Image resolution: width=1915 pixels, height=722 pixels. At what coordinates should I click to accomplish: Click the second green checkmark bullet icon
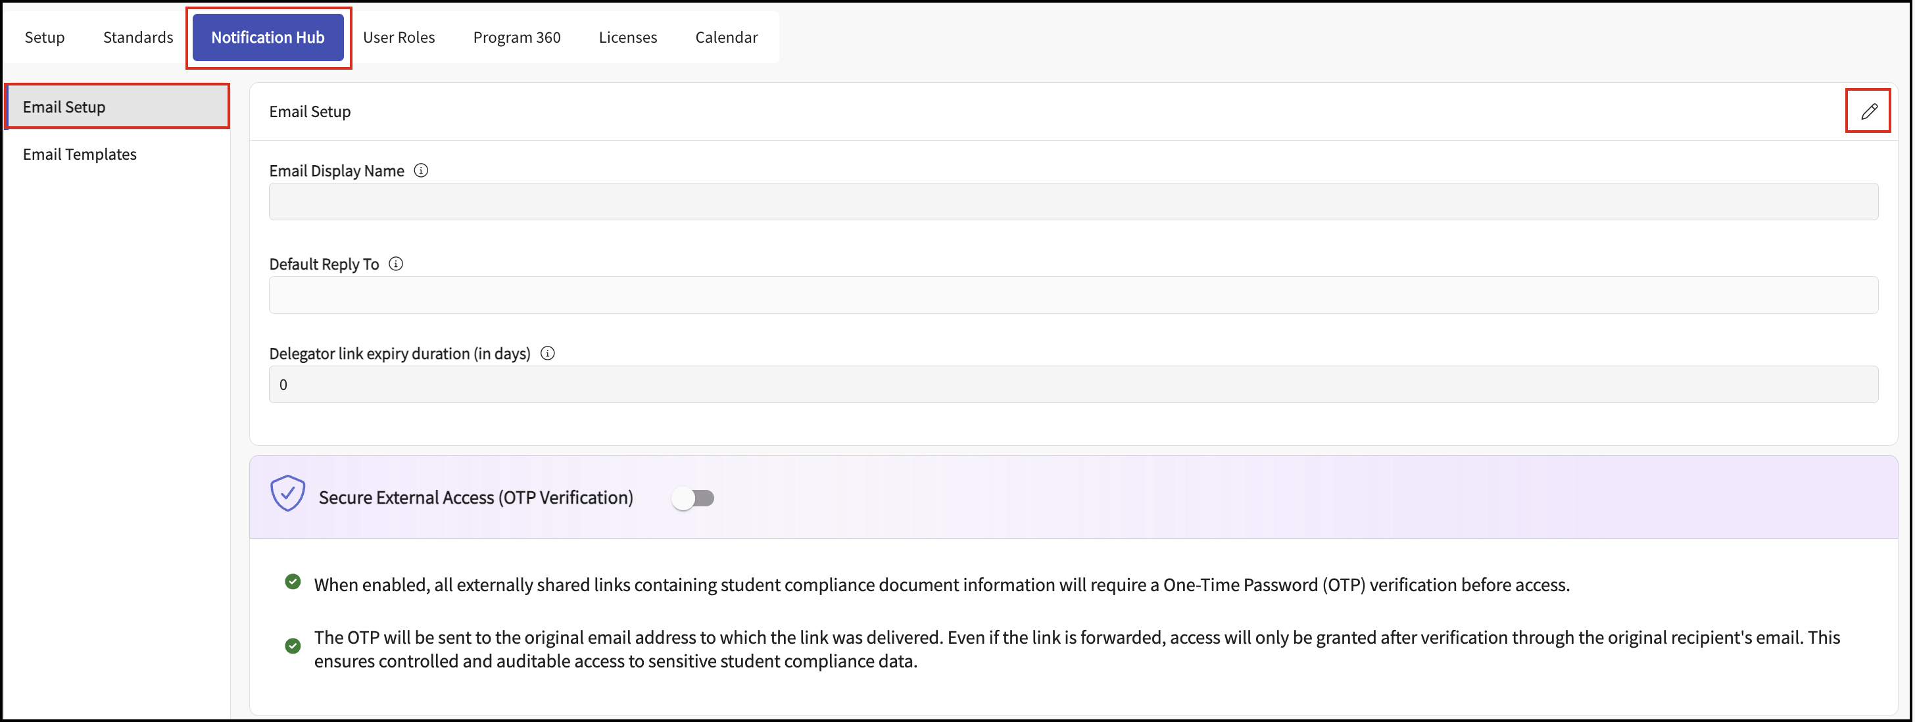(x=293, y=646)
